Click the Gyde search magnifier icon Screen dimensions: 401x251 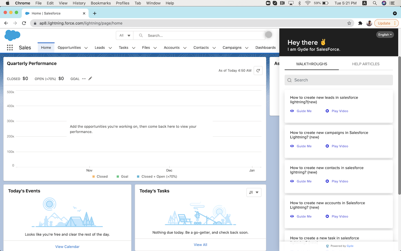(290, 80)
